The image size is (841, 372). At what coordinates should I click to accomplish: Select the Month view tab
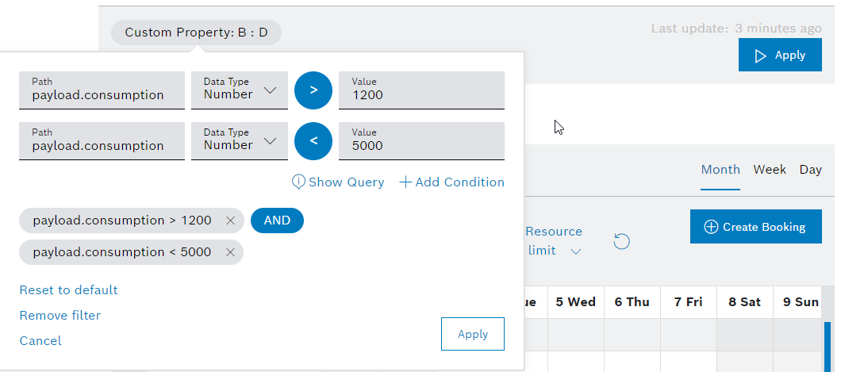coord(720,170)
